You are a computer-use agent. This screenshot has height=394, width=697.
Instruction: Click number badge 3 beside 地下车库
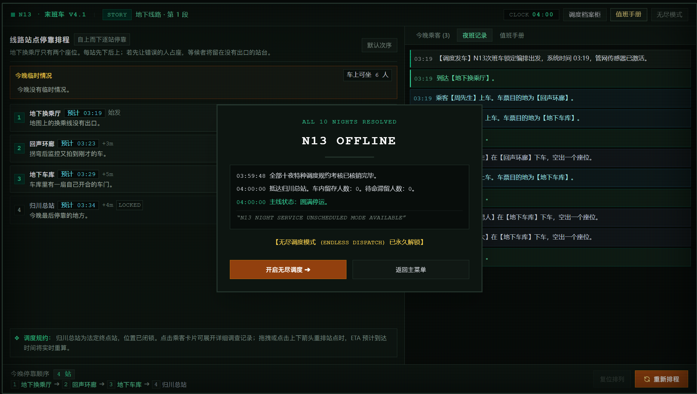tap(19, 179)
